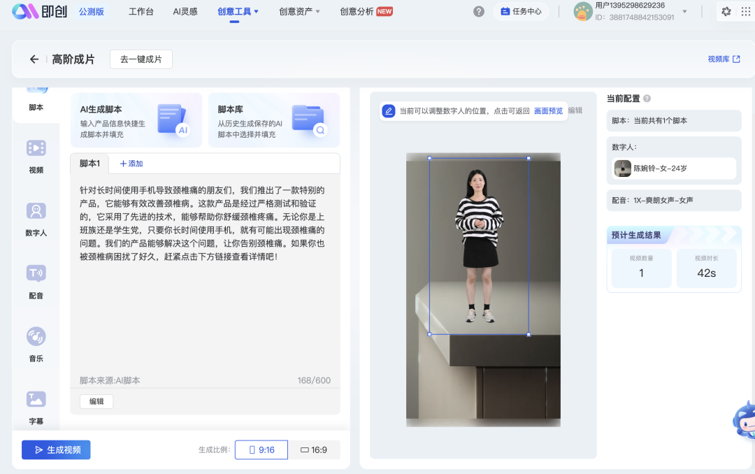
Task: Click the back arrow next to 高阶成片
Action: pyautogui.click(x=34, y=59)
